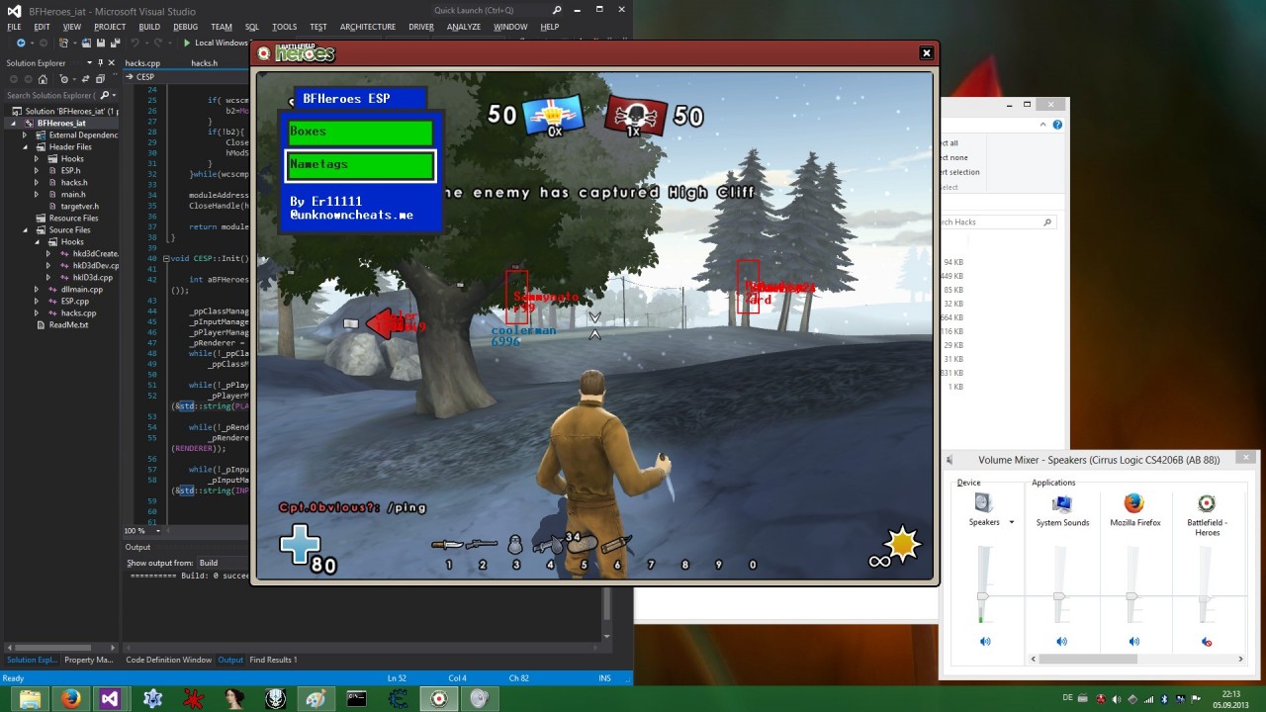Image resolution: width=1266 pixels, height=712 pixels.
Task: Select weapon slot 4 in game
Action: tap(549, 544)
